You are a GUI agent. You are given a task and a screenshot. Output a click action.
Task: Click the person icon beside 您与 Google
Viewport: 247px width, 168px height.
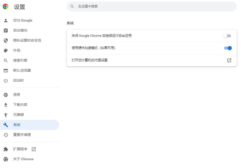pyautogui.click(x=5, y=20)
